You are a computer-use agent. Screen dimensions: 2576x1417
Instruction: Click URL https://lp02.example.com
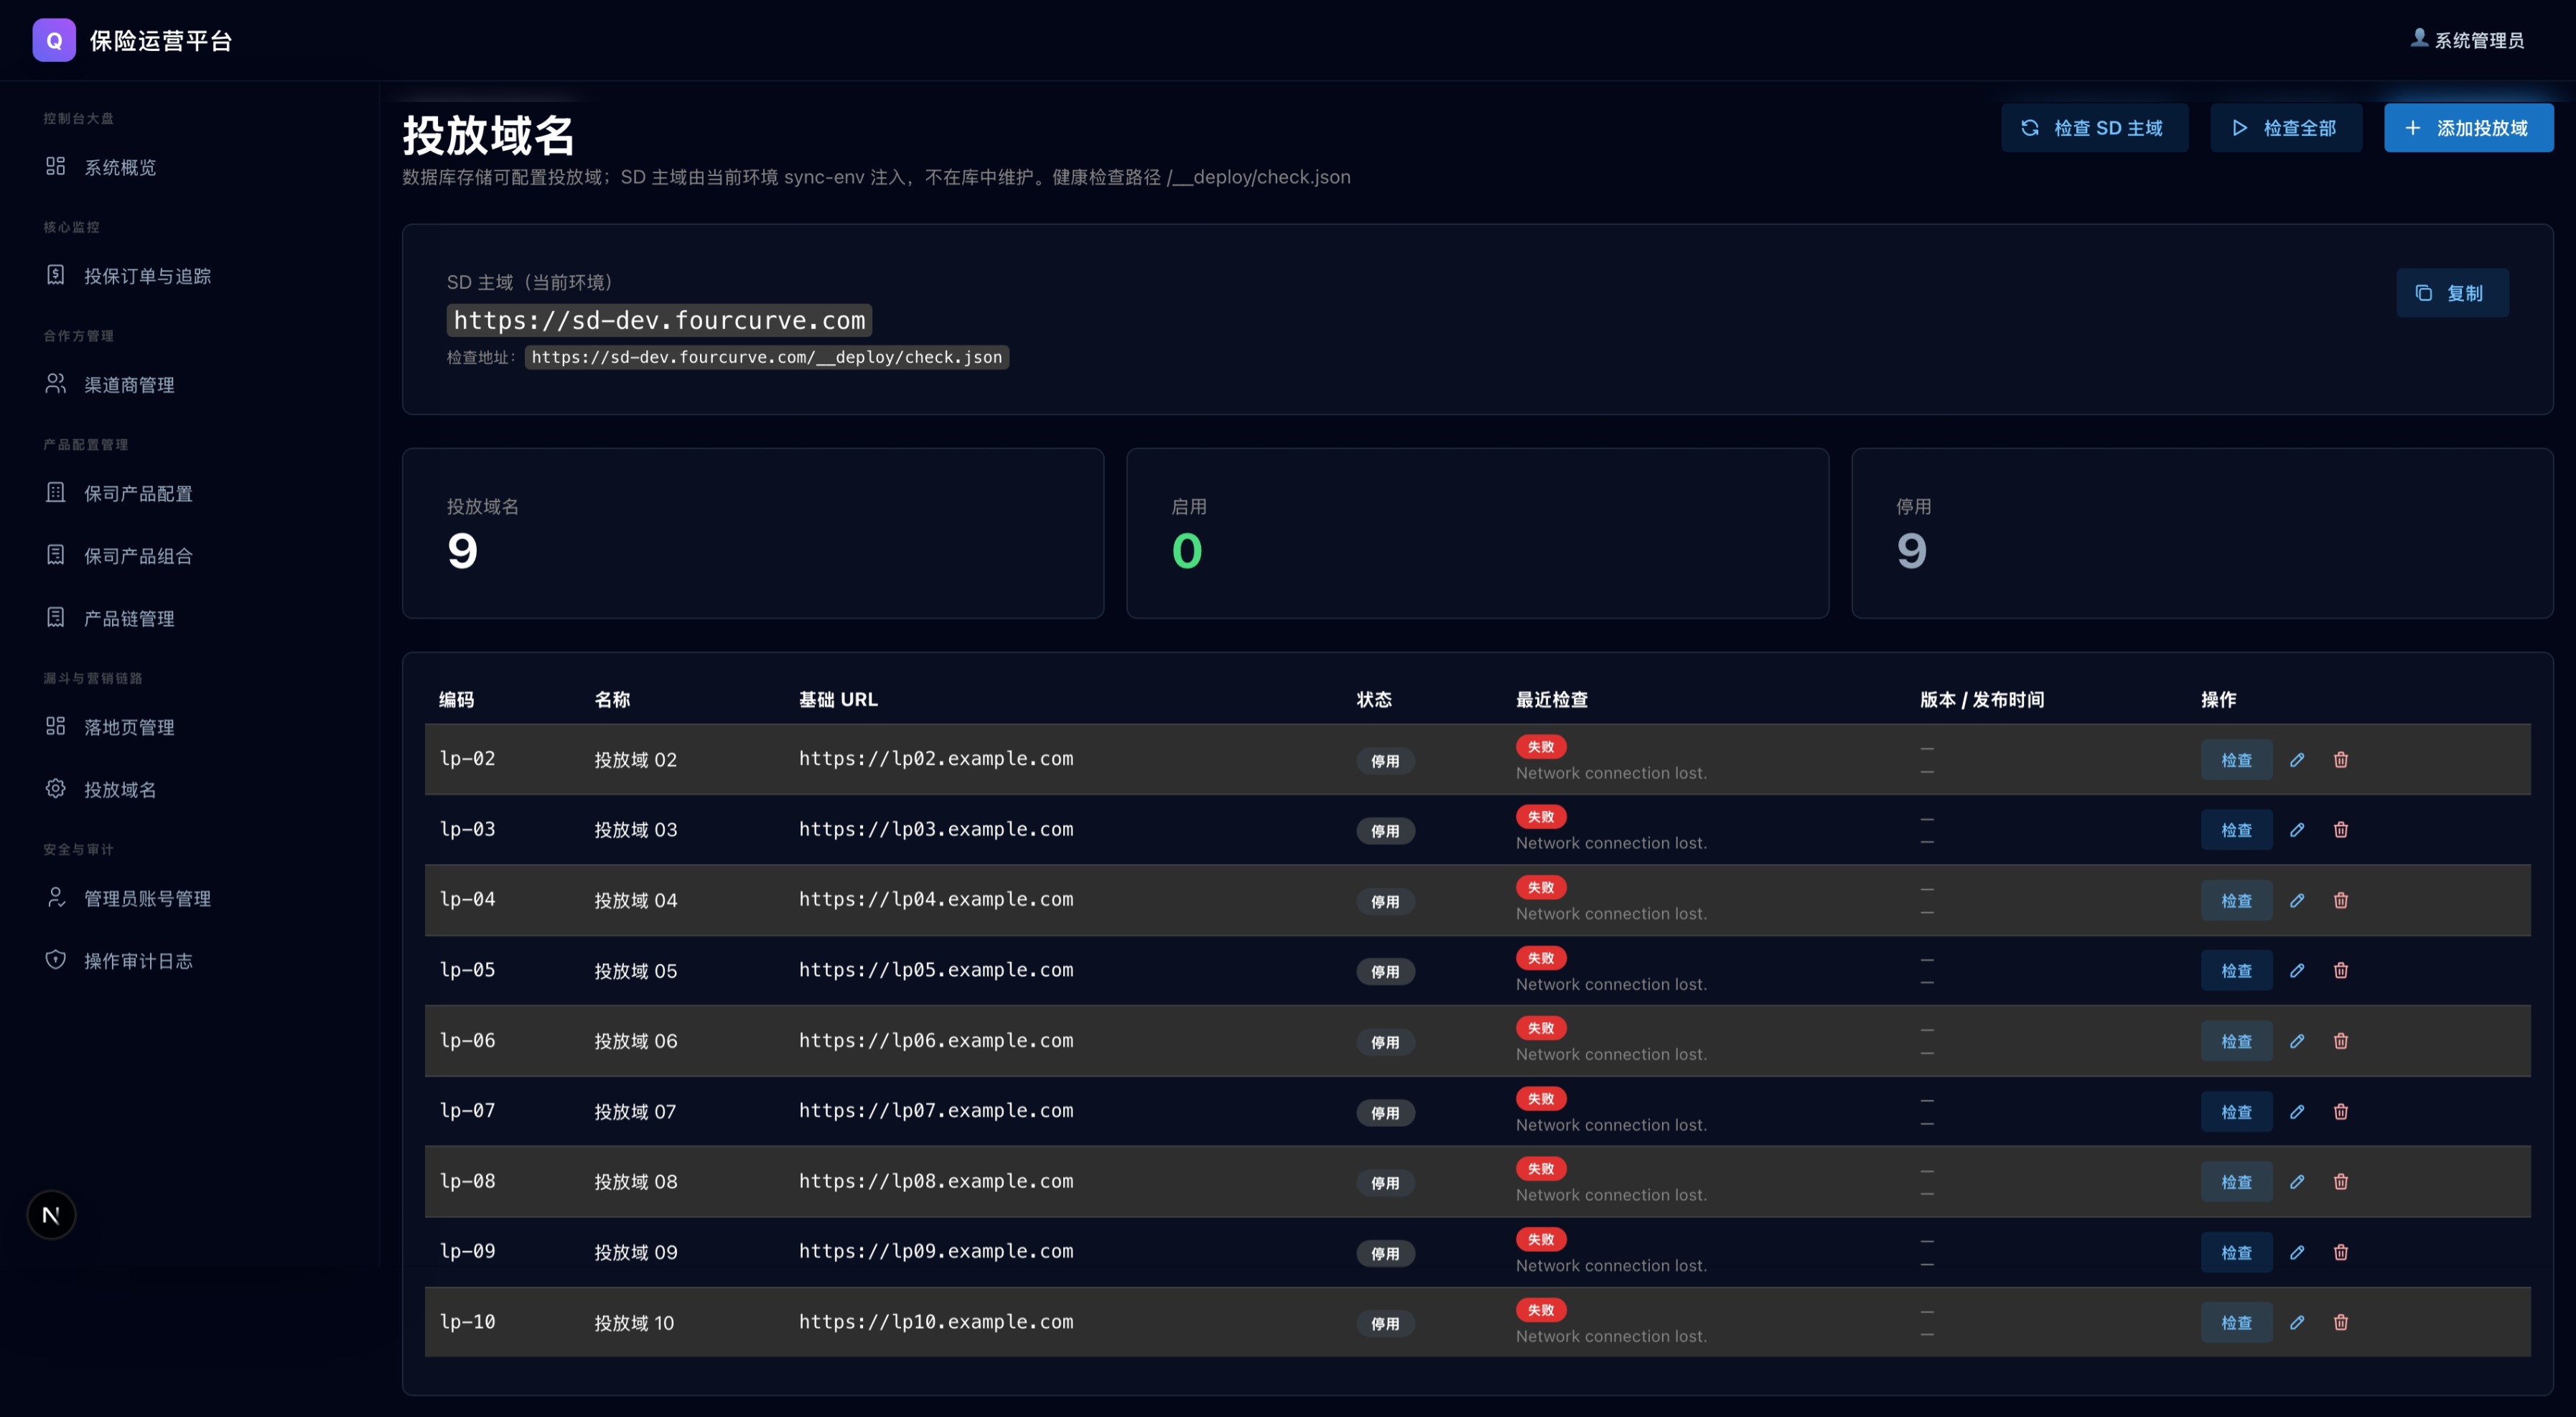click(x=936, y=759)
